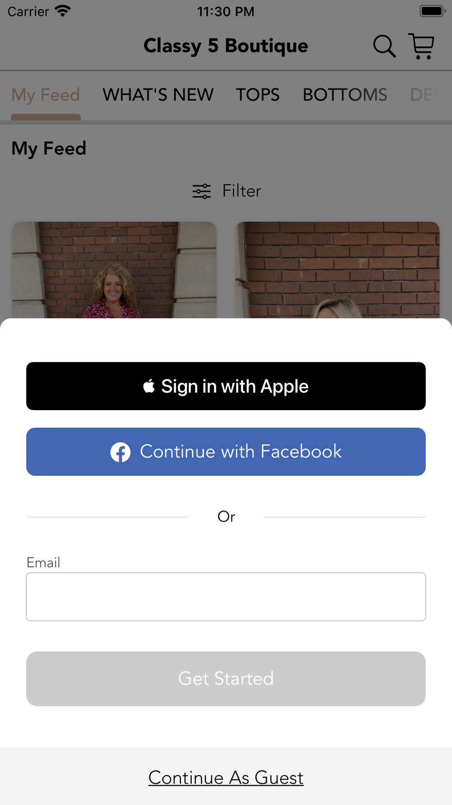The image size is (452, 805).
Task: Open the blonde woman product thumbnail
Action: click(x=338, y=270)
